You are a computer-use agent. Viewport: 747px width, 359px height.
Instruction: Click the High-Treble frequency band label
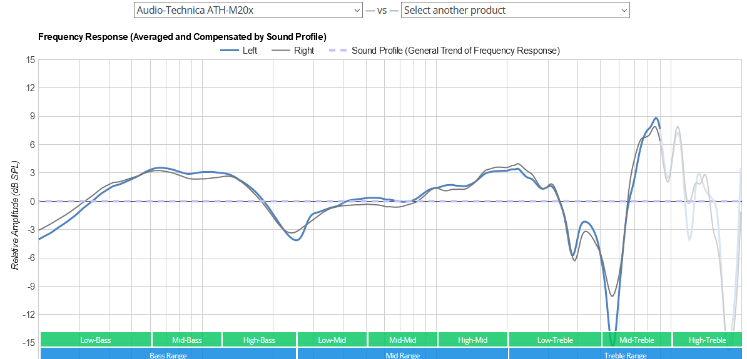point(707,340)
